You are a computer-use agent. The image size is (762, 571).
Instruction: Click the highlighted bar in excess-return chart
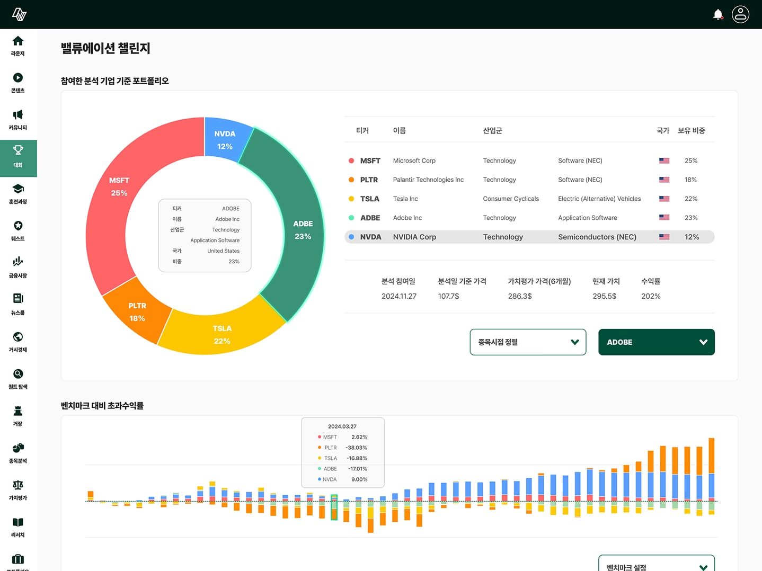tap(334, 507)
